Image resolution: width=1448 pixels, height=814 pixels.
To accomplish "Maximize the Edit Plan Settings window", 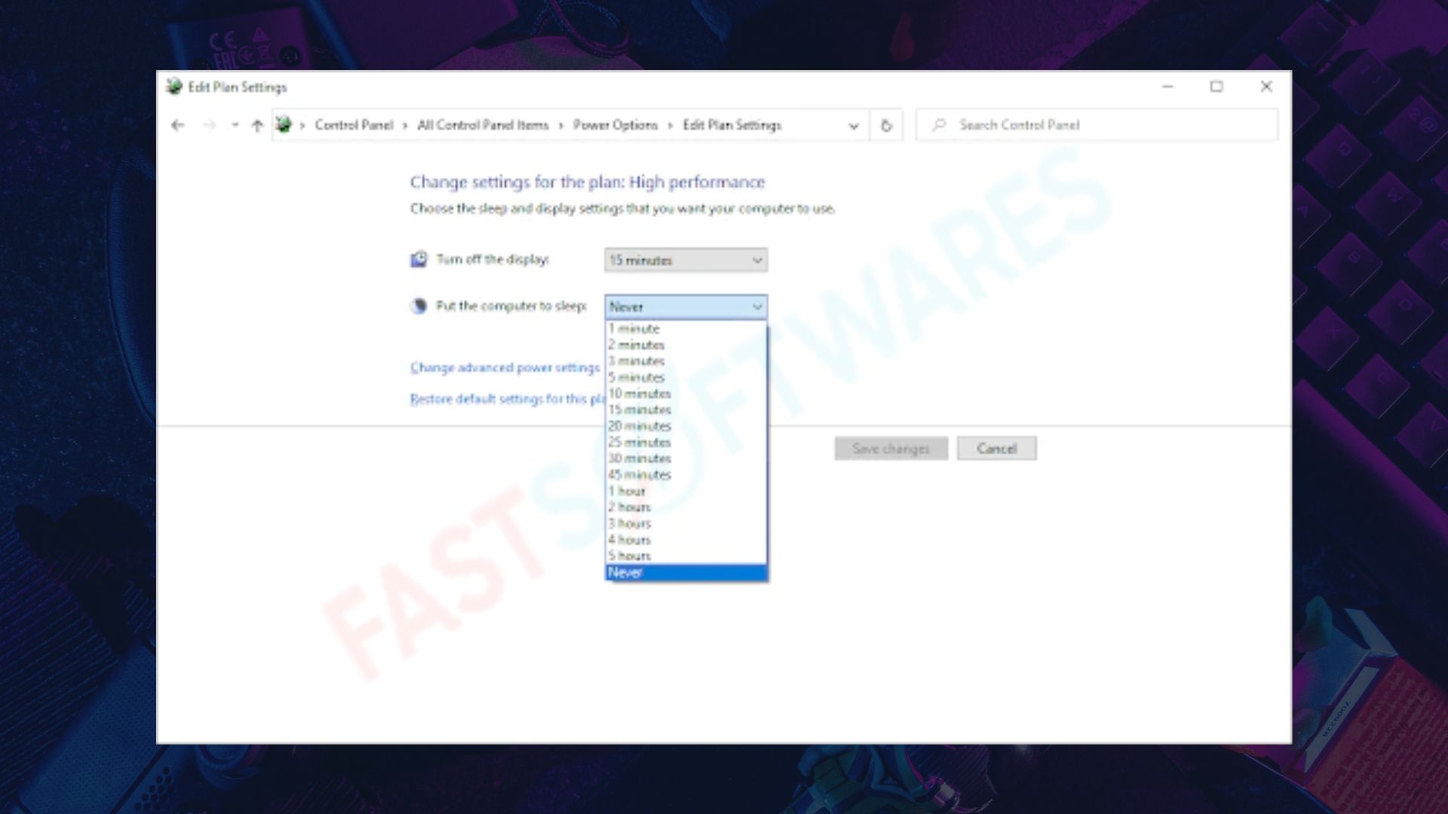I will point(1216,87).
